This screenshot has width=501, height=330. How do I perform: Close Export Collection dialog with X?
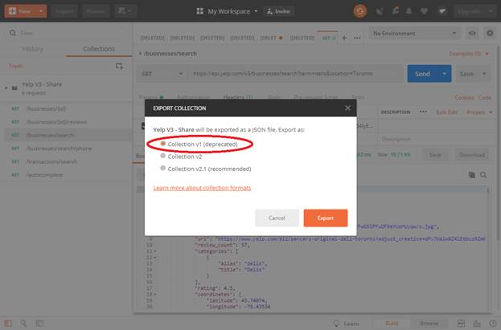[x=347, y=108]
